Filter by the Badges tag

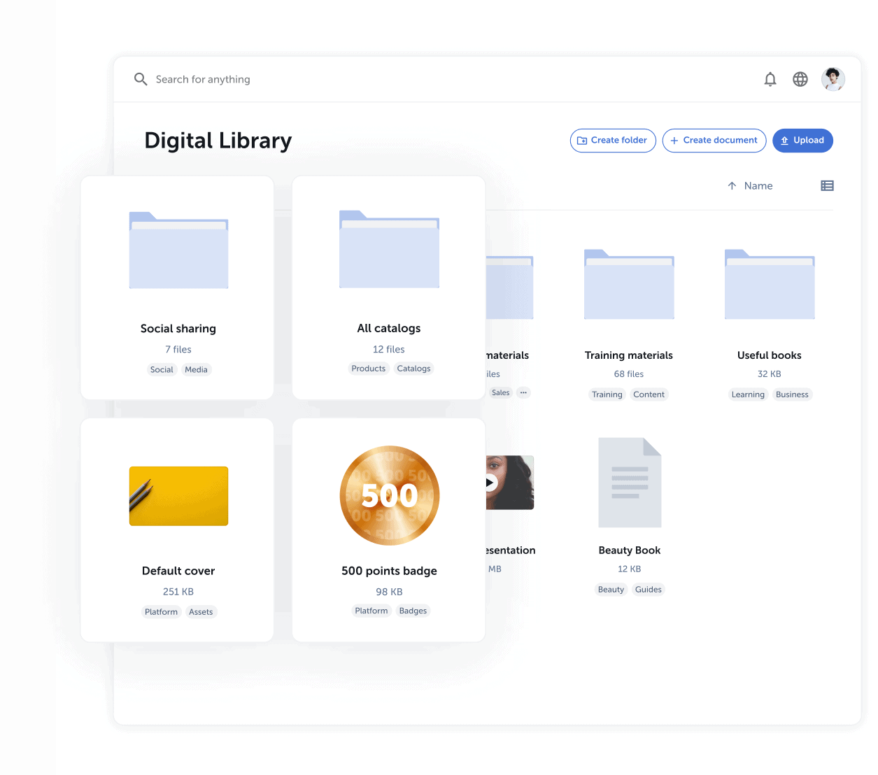[413, 611]
